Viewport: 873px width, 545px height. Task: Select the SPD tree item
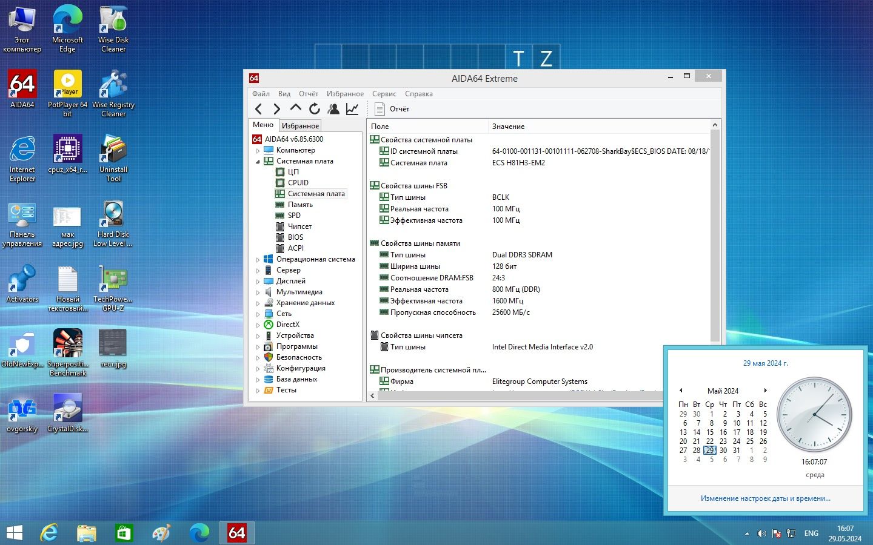[x=294, y=216]
